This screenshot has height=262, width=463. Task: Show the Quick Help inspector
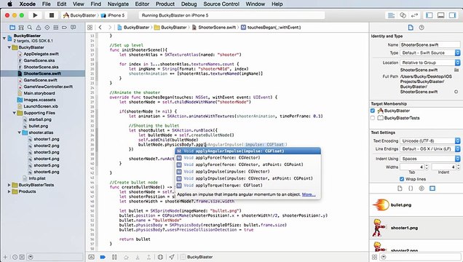click(x=422, y=28)
